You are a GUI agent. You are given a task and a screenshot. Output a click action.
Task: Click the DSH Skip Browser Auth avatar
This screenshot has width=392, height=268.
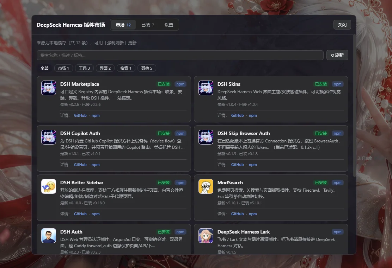coord(206,137)
